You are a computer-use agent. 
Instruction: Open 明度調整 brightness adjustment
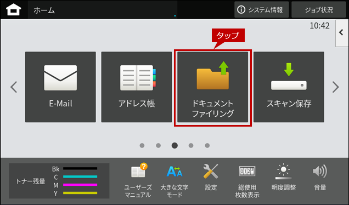[283, 177]
